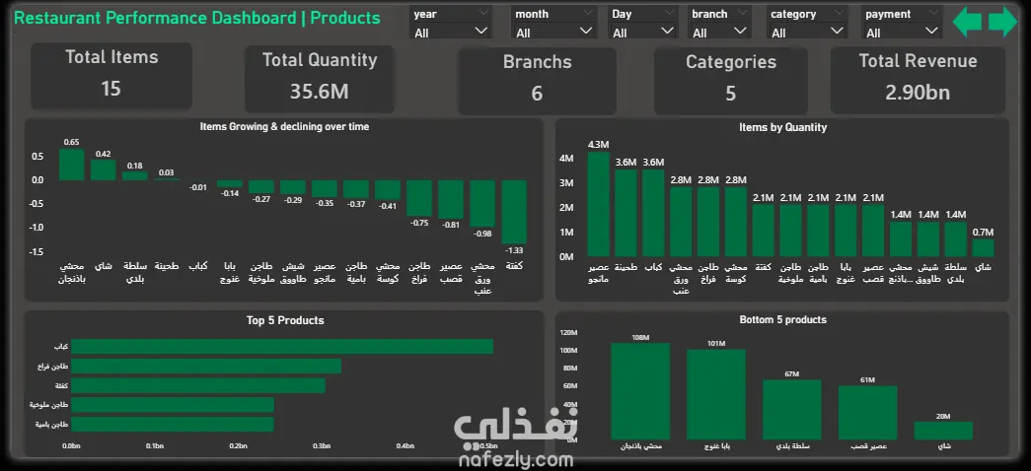The image size is (1031, 471).
Task: Click the طاجن بامية bar in Top 5 Products
Action: (173, 425)
